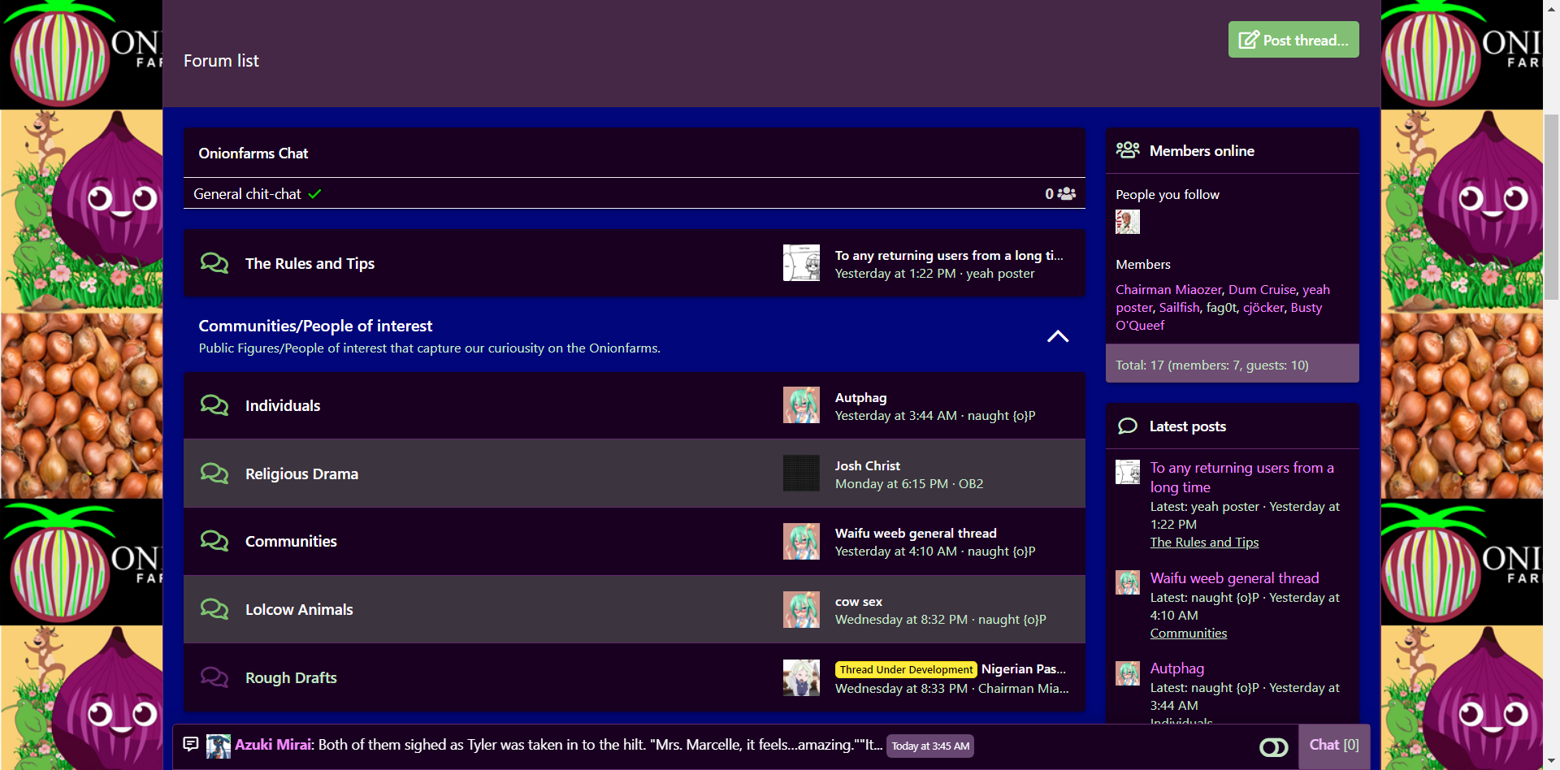Open The Rules and Tips forum
This screenshot has width=1560, height=770.
tap(310, 264)
